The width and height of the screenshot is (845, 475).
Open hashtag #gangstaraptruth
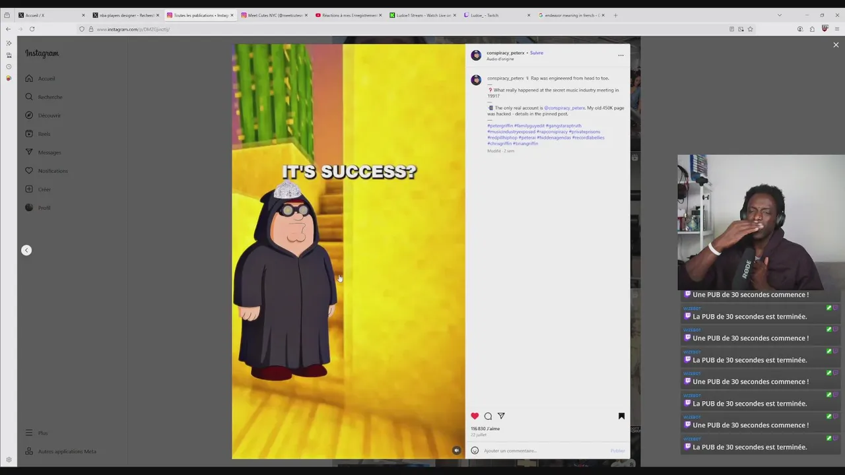click(564, 125)
